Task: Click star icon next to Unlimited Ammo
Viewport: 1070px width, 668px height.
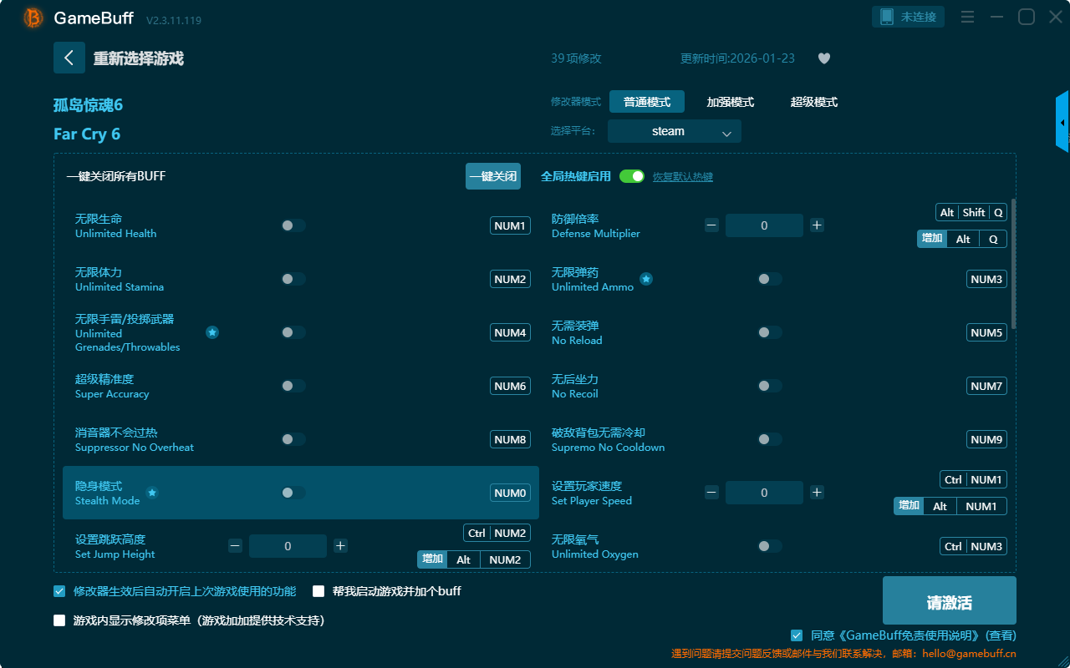Action: [x=646, y=279]
